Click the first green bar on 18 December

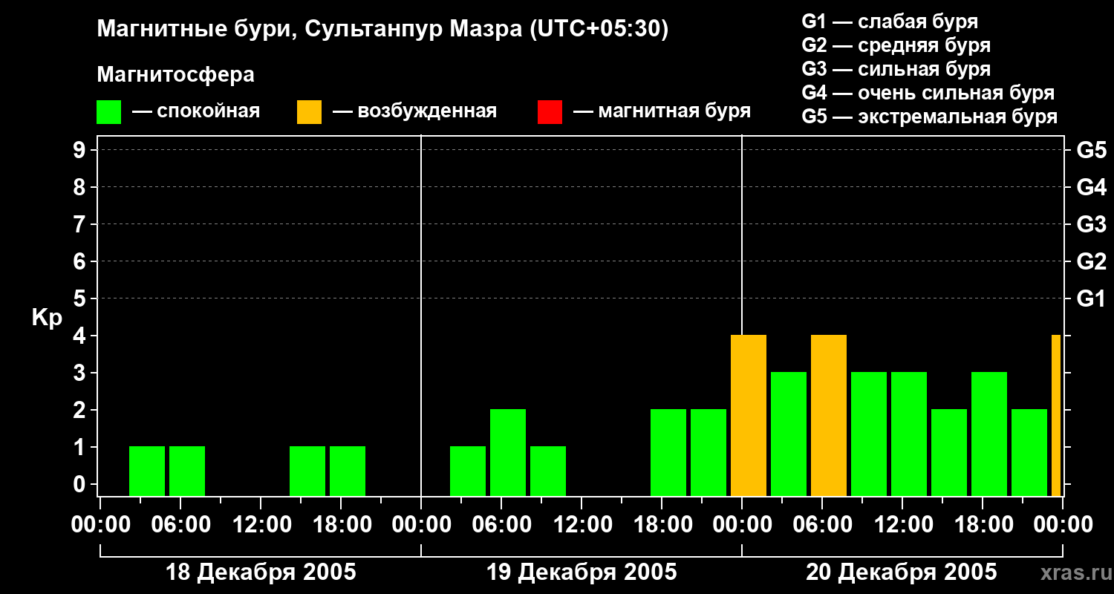coord(147,471)
